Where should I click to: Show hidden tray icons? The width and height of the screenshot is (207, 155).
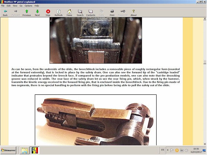click(x=168, y=150)
